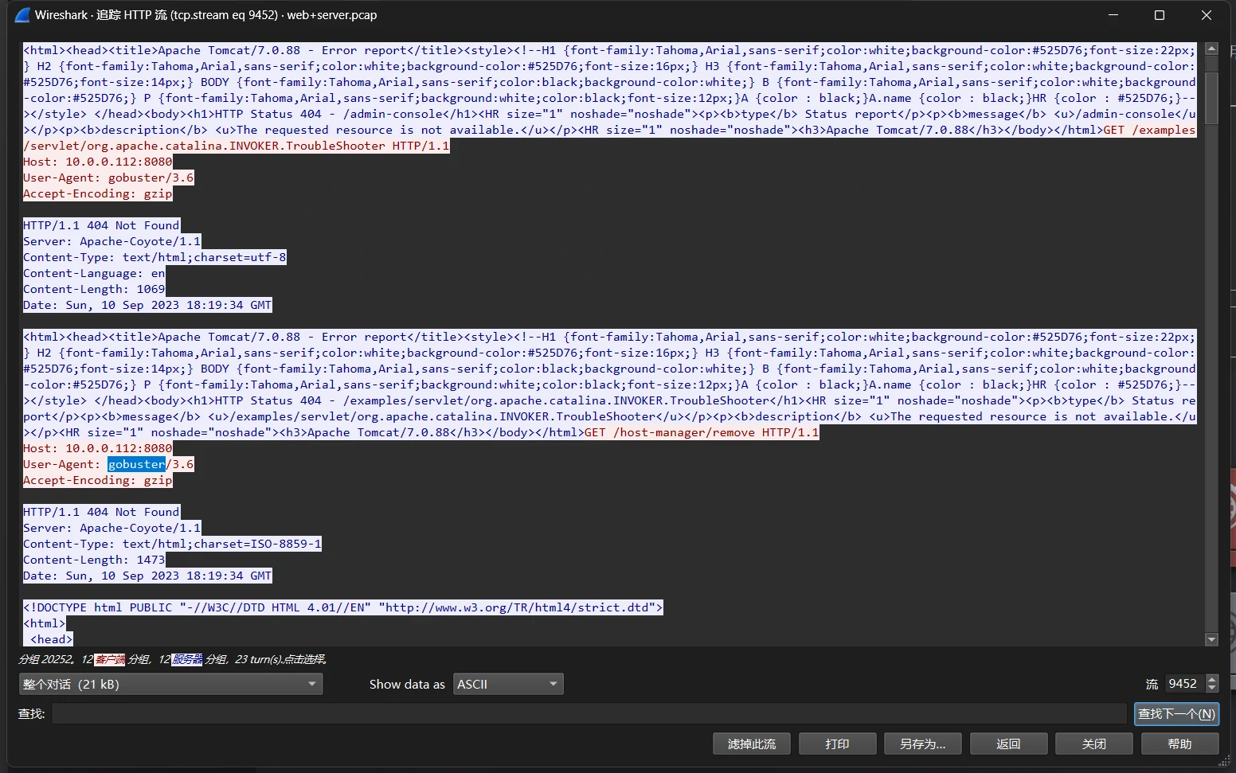Click inside the 查找 search text field
This screenshot has width=1236, height=773.
point(589,713)
